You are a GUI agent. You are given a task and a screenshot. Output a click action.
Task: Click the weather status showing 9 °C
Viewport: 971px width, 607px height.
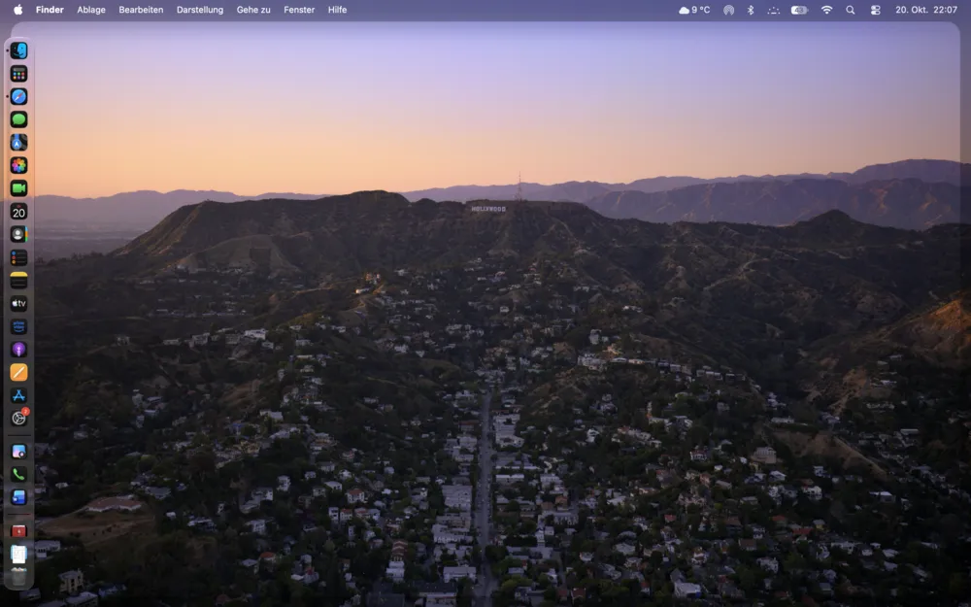[694, 10]
